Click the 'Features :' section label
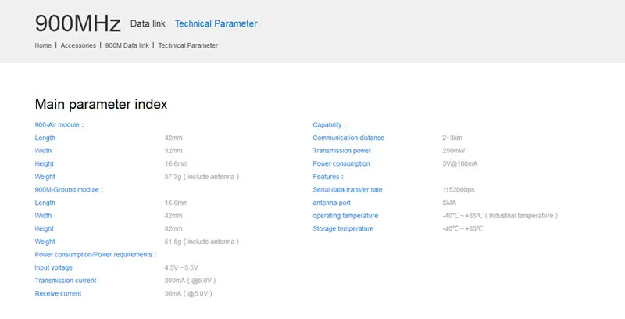 pos(328,177)
